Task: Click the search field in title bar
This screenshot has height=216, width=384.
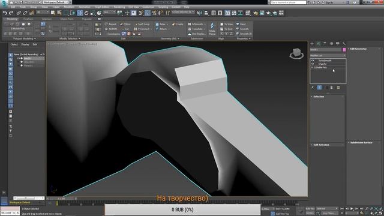Action: click(x=288, y=2)
